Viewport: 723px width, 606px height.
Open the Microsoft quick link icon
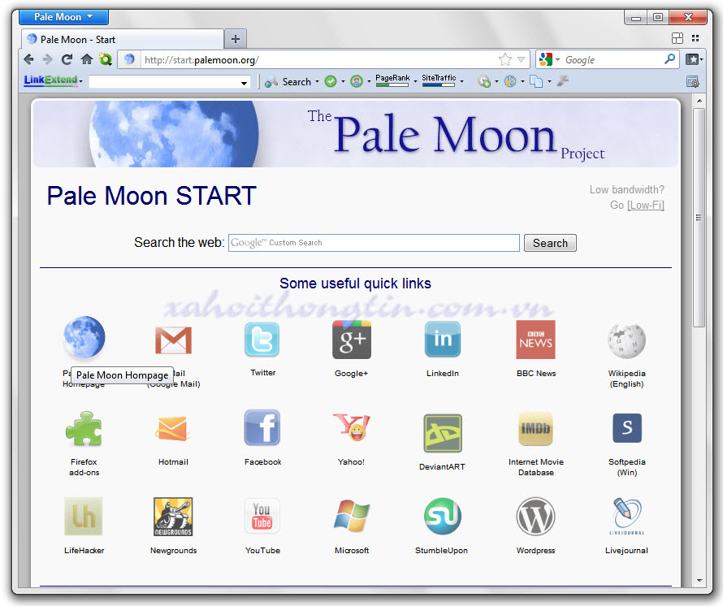(x=352, y=516)
